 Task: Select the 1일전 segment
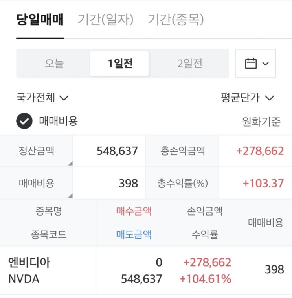(x=120, y=64)
